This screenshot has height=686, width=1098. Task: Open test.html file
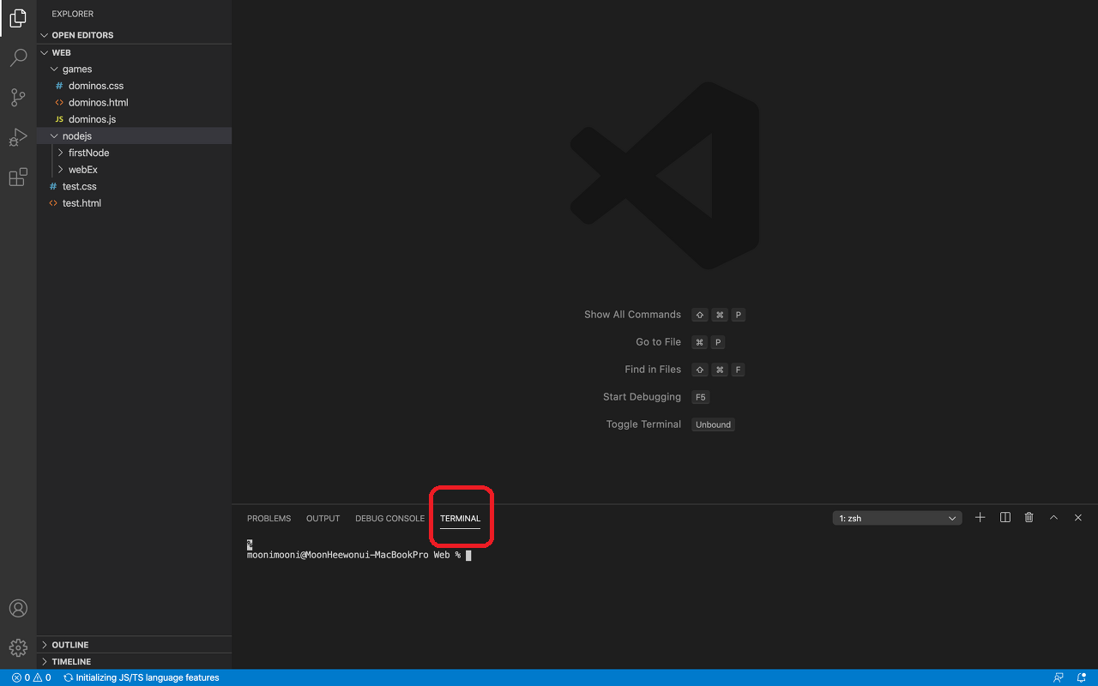pyautogui.click(x=135, y=203)
